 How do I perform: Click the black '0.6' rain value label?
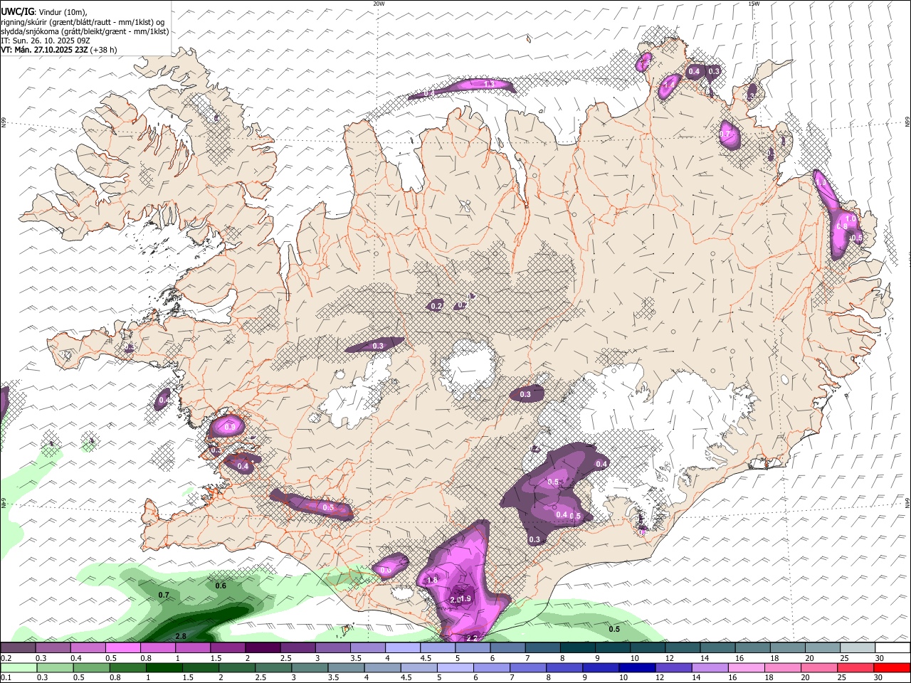point(221,586)
